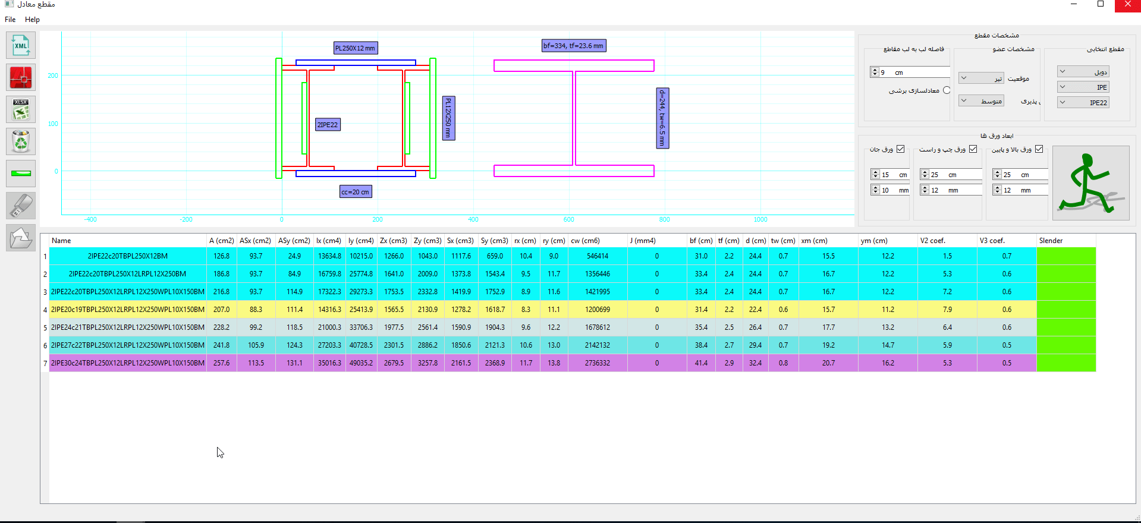Click row header number 3

click(45, 292)
